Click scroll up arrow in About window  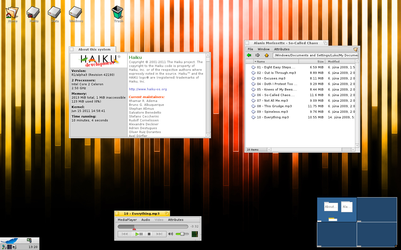208,55
